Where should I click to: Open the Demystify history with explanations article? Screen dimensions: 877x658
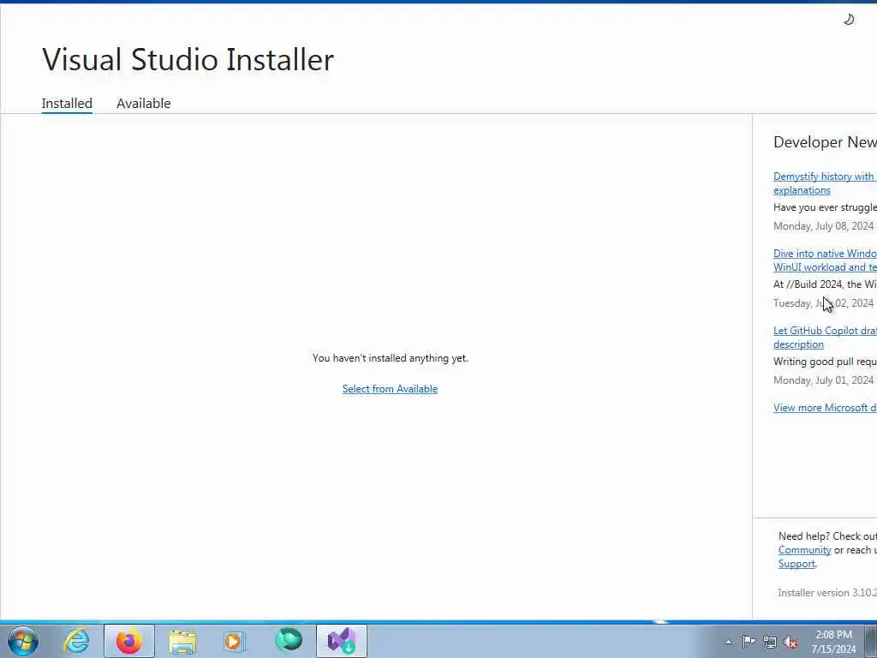[825, 183]
